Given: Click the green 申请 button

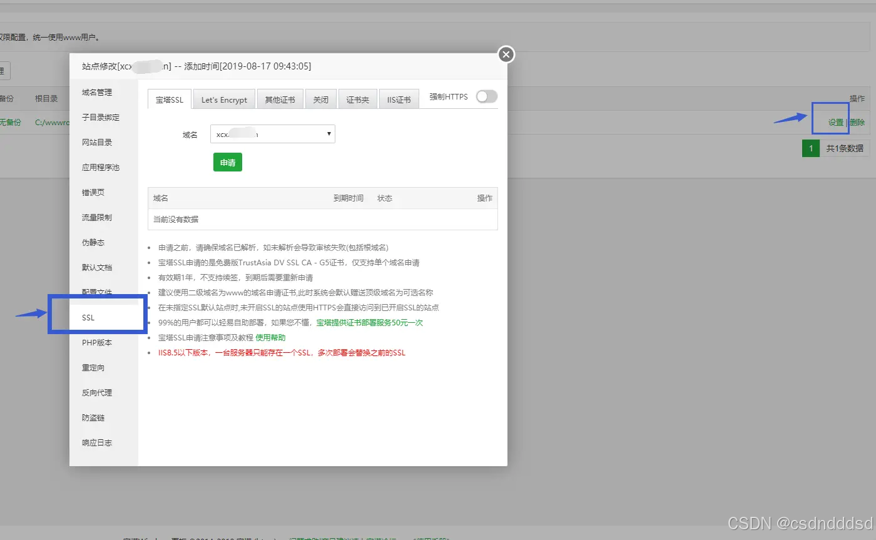Looking at the screenshot, I should click(x=228, y=162).
